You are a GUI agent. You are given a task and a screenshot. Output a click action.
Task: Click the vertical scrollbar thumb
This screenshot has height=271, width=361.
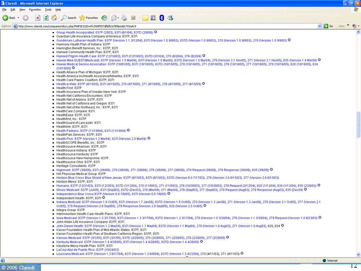pyautogui.click(x=358, y=125)
